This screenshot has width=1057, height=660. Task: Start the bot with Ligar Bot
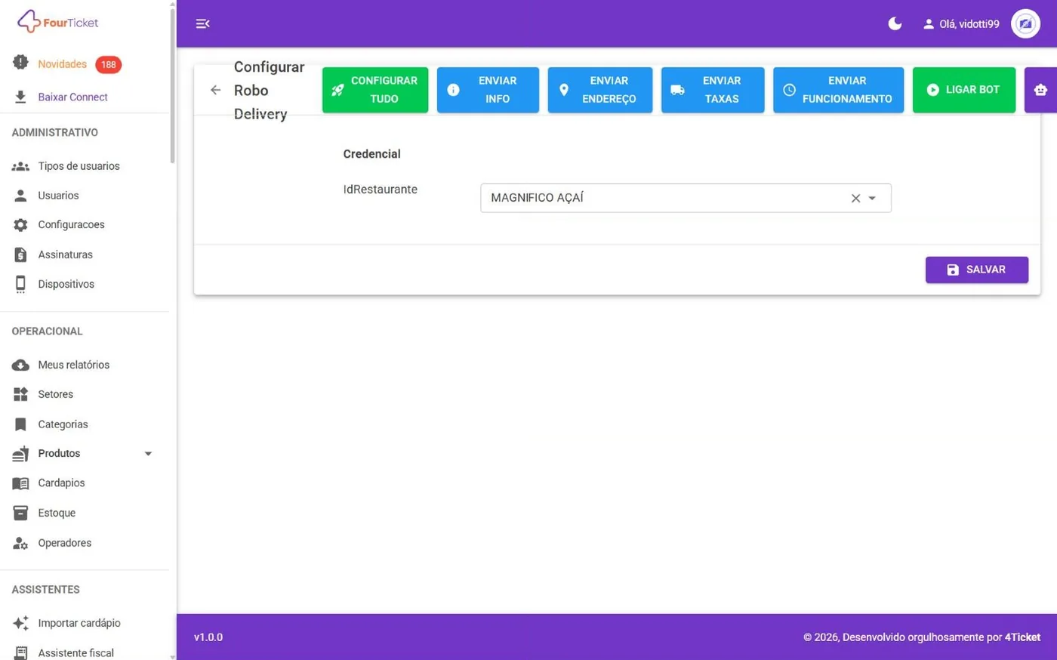[964, 90]
